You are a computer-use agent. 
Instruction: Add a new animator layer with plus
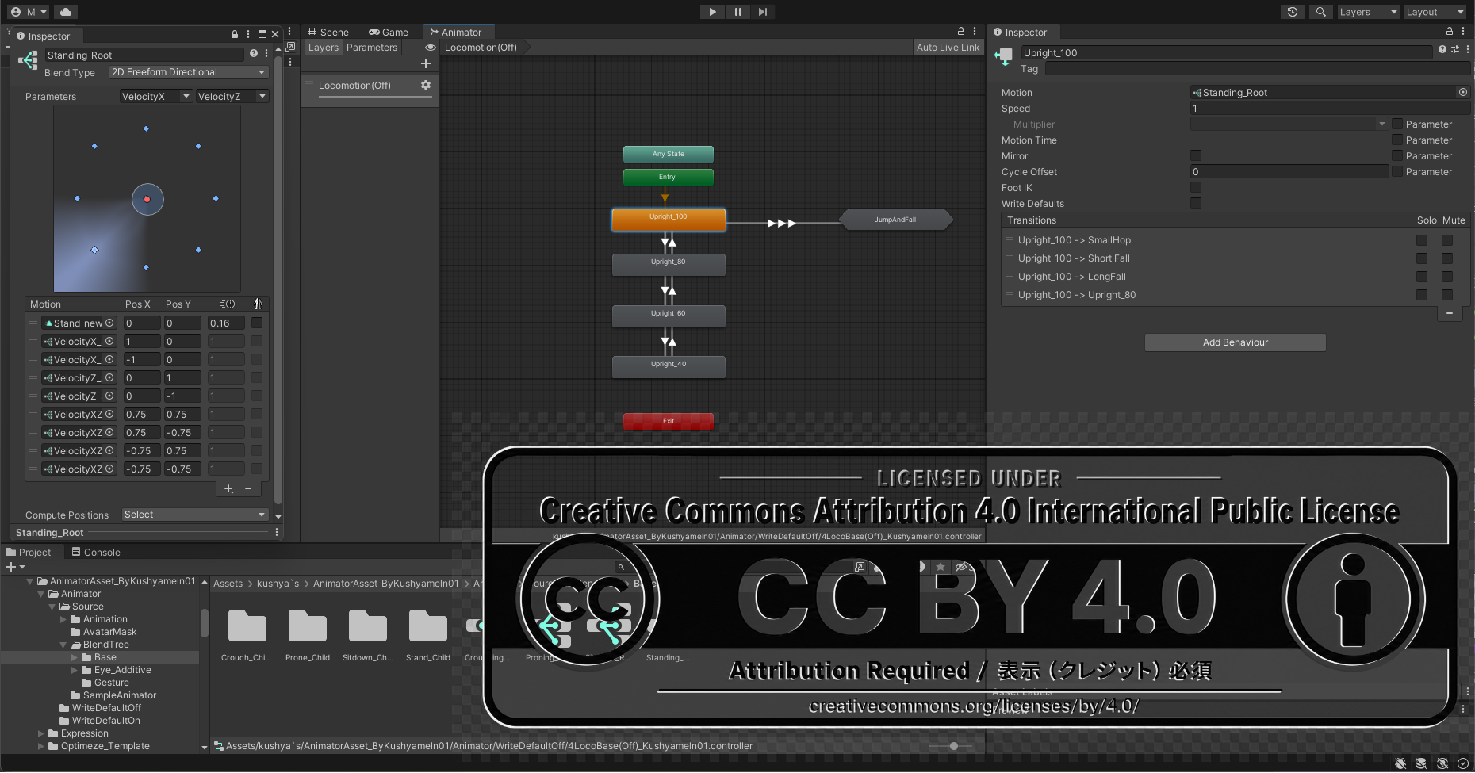[x=426, y=63]
